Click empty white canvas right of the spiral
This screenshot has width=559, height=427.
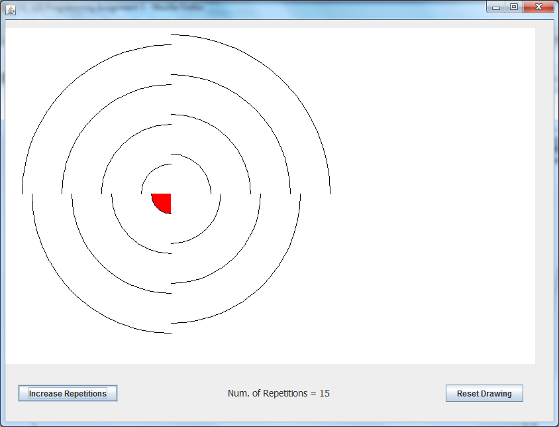point(431,199)
